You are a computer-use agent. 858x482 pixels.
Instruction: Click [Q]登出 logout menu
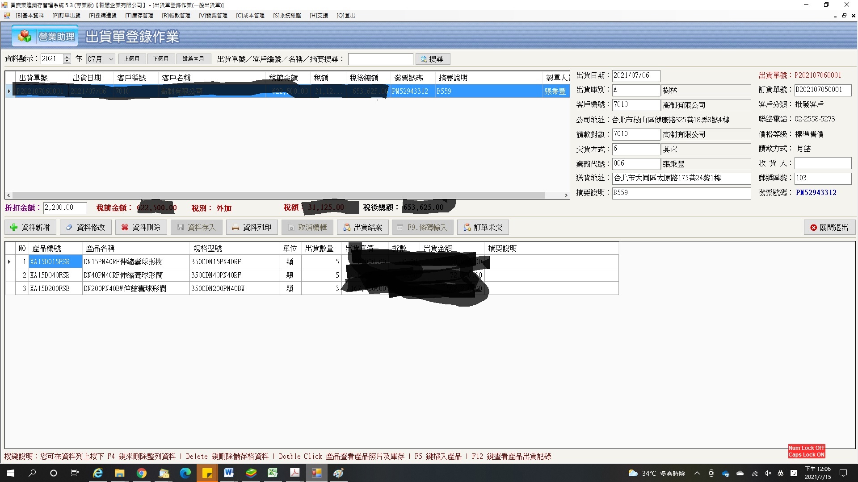point(345,16)
